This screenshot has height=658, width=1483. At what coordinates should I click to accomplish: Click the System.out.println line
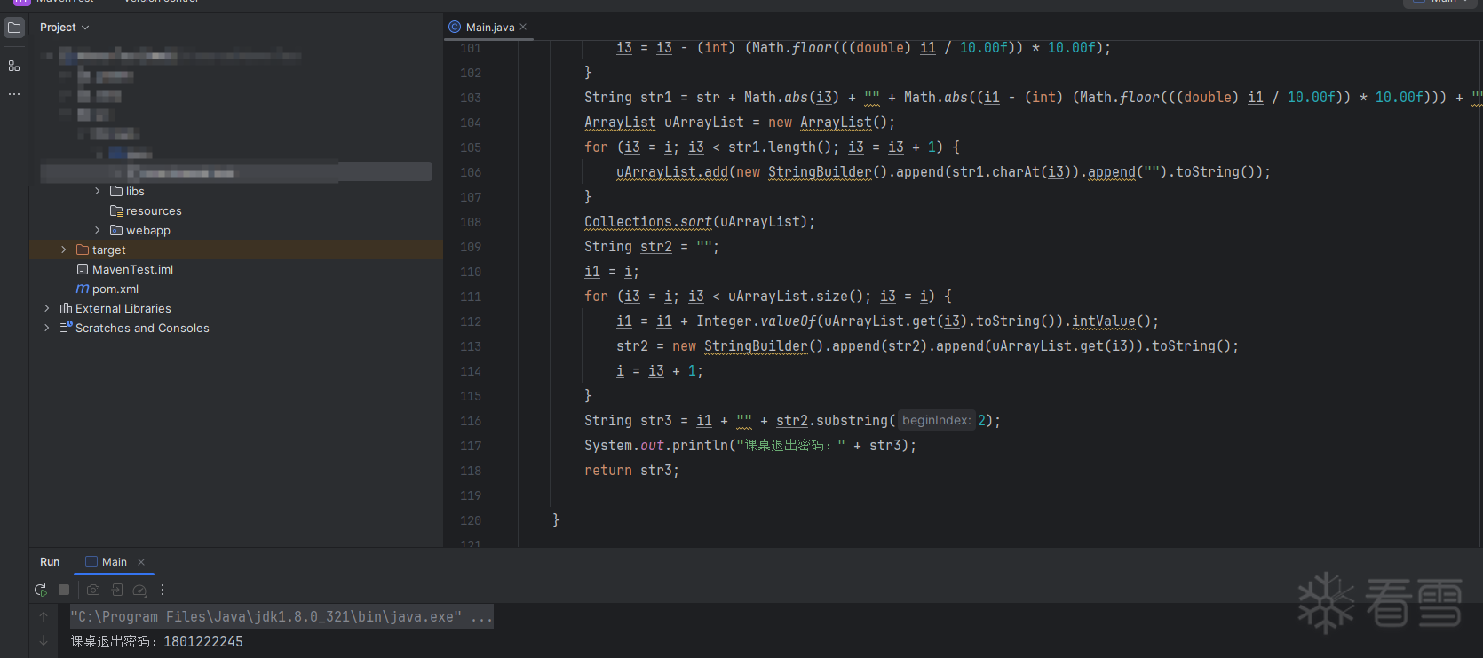point(750,446)
